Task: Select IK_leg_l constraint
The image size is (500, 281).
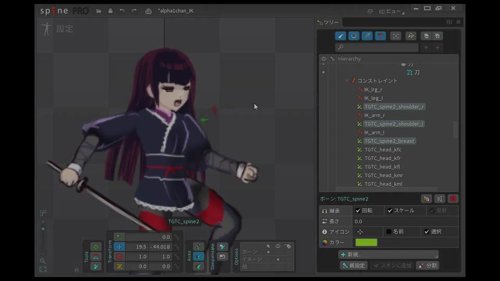Action: click(x=373, y=98)
